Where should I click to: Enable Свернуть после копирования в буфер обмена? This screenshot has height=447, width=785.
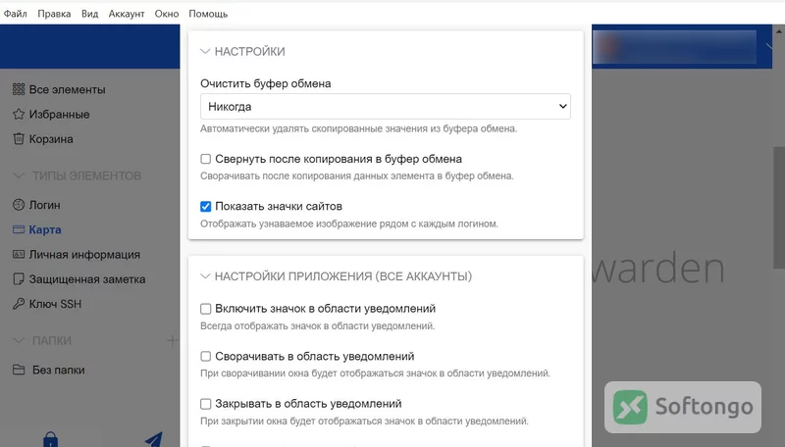click(x=206, y=159)
